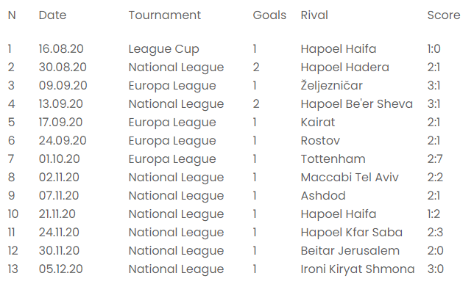
Task: Click the 2:7 score against Tottenham
Action: pyautogui.click(x=435, y=159)
